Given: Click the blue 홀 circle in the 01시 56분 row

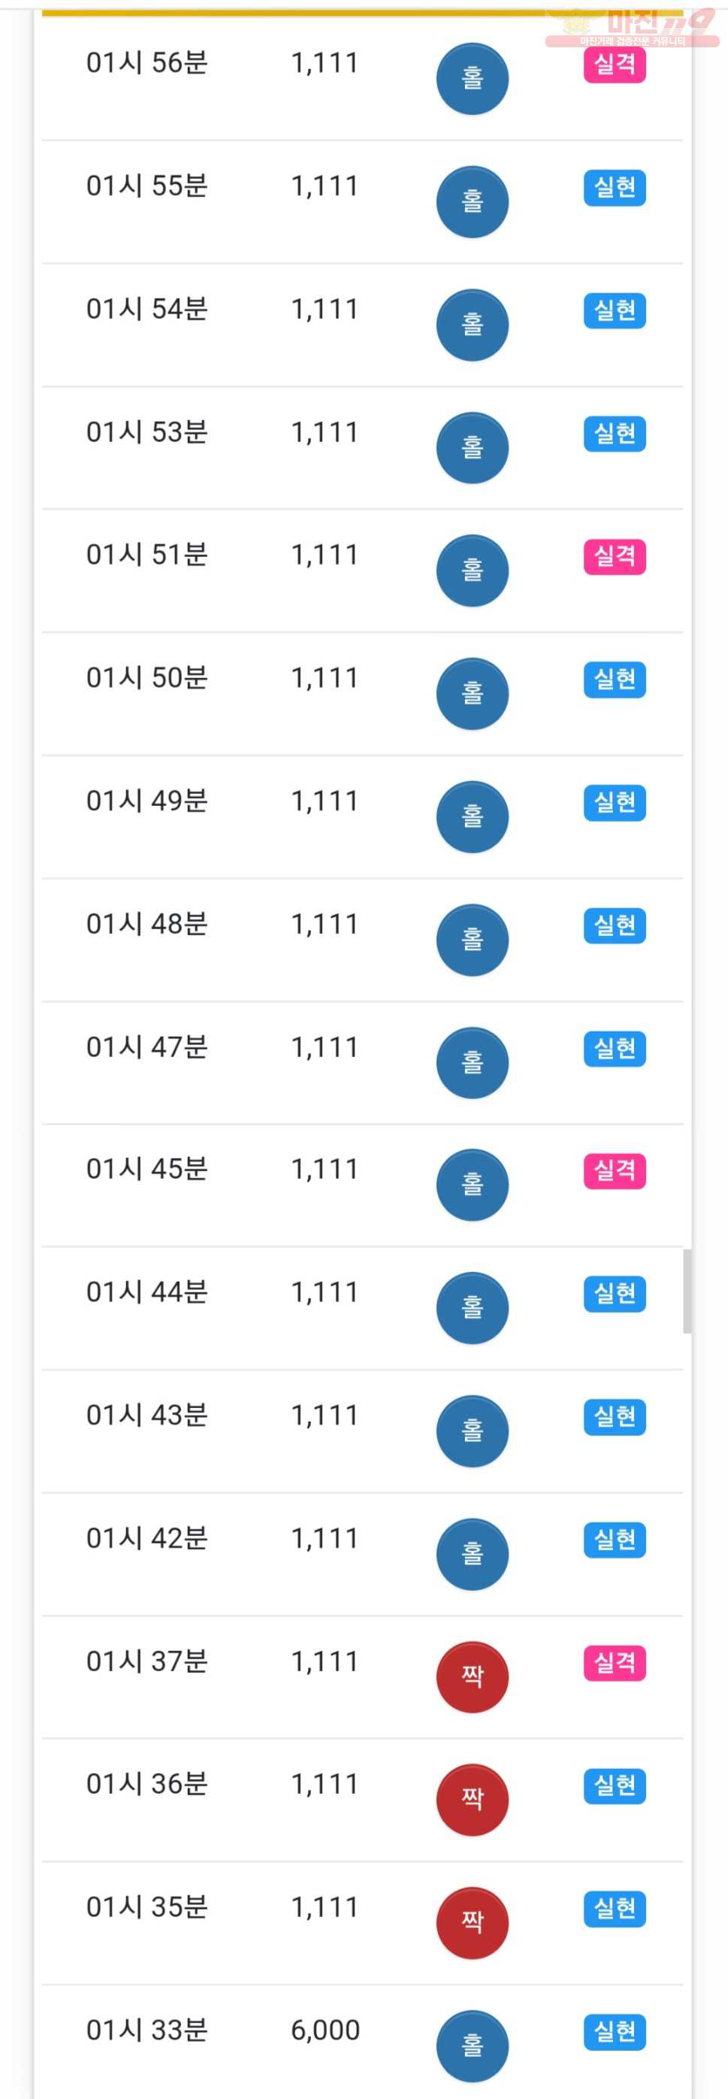Looking at the screenshot, I should point(473,79).
